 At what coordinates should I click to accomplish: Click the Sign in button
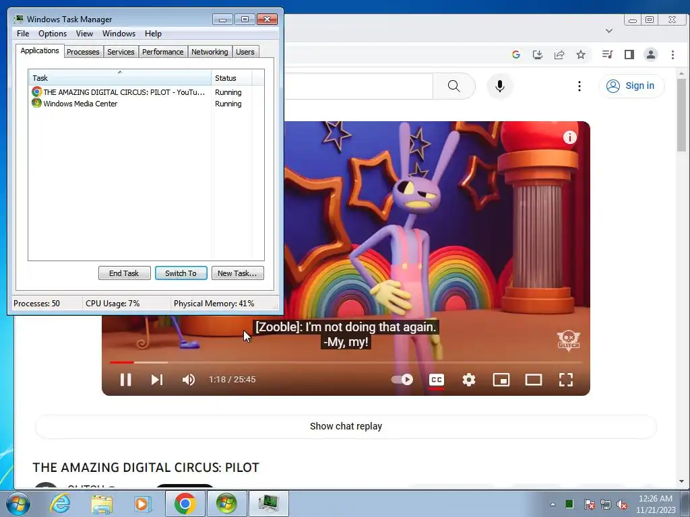coord(631,85)
